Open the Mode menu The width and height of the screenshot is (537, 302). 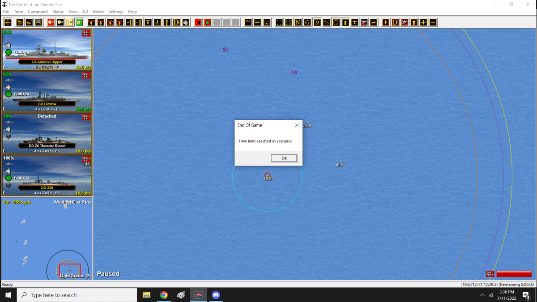98,12
